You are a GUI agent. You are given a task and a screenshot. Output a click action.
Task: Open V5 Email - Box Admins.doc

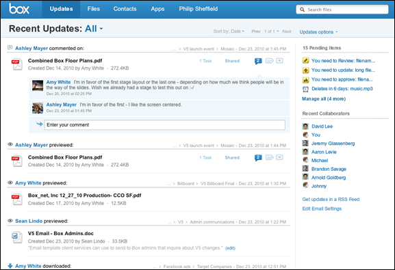click(61, 234)
